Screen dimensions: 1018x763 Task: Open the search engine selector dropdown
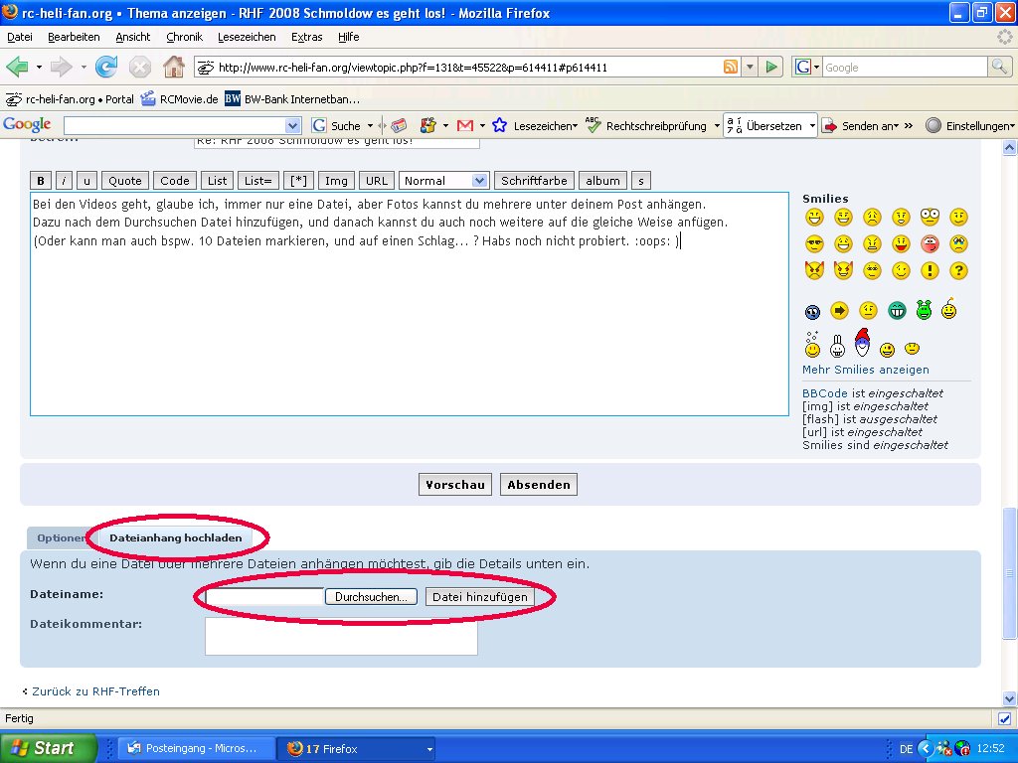[808, 67]
